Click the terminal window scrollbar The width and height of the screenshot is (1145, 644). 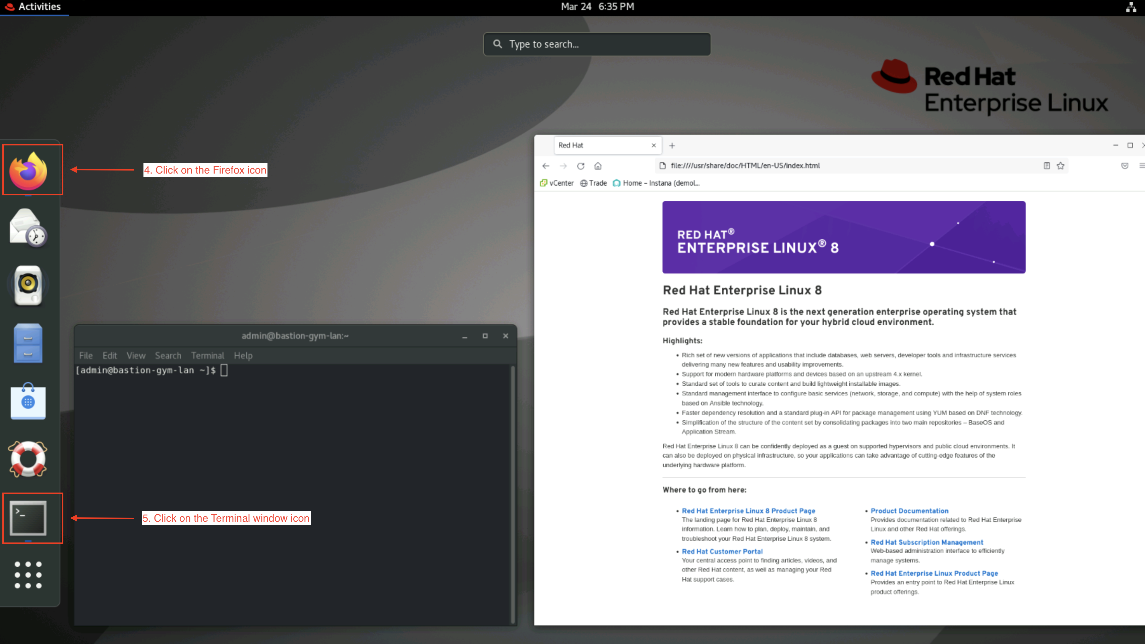(x=513, y=494)
